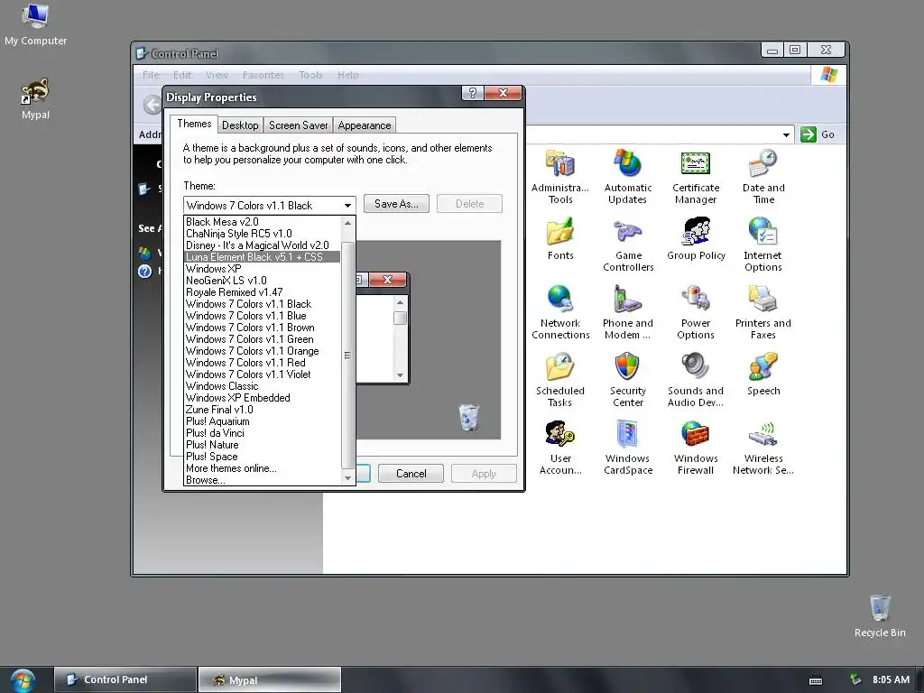Choose Black Mesa v2.0 theme
924x693 pixels.
[x=263, y=222]
